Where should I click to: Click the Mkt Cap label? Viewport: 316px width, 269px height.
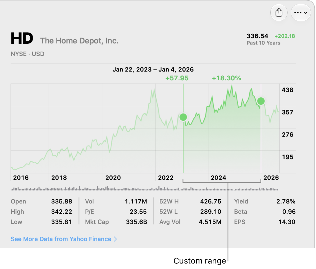[x=97, y=222]
